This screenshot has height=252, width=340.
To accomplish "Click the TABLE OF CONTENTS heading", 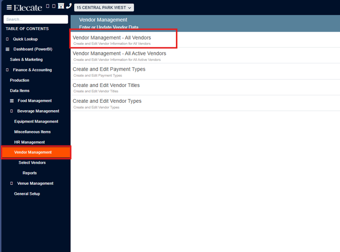I will 27,29.
